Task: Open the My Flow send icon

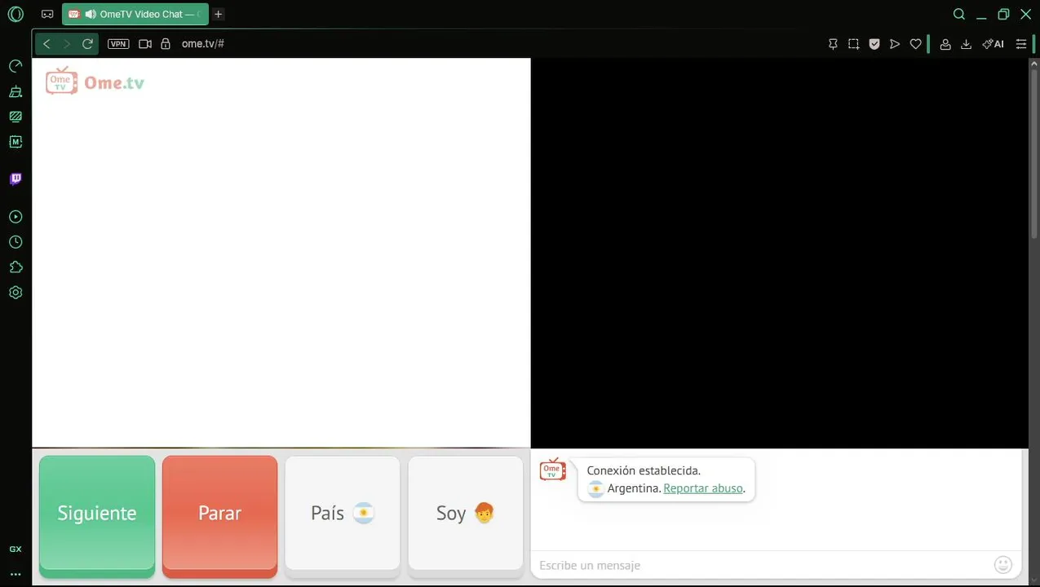Action: click(x=895, y=44)
